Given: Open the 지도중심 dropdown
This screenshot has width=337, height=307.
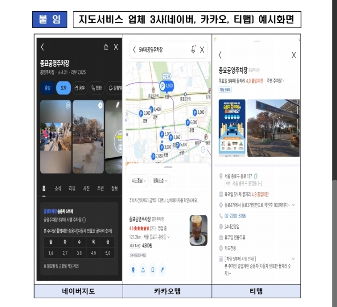Looking at the screenshot, I should pos(139,181).
